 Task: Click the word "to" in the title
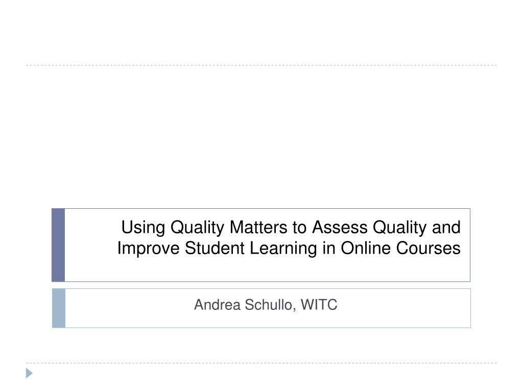(299, 228)
